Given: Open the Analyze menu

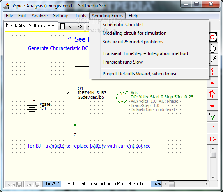Looking at the screenshot, I should click(39, 16).
